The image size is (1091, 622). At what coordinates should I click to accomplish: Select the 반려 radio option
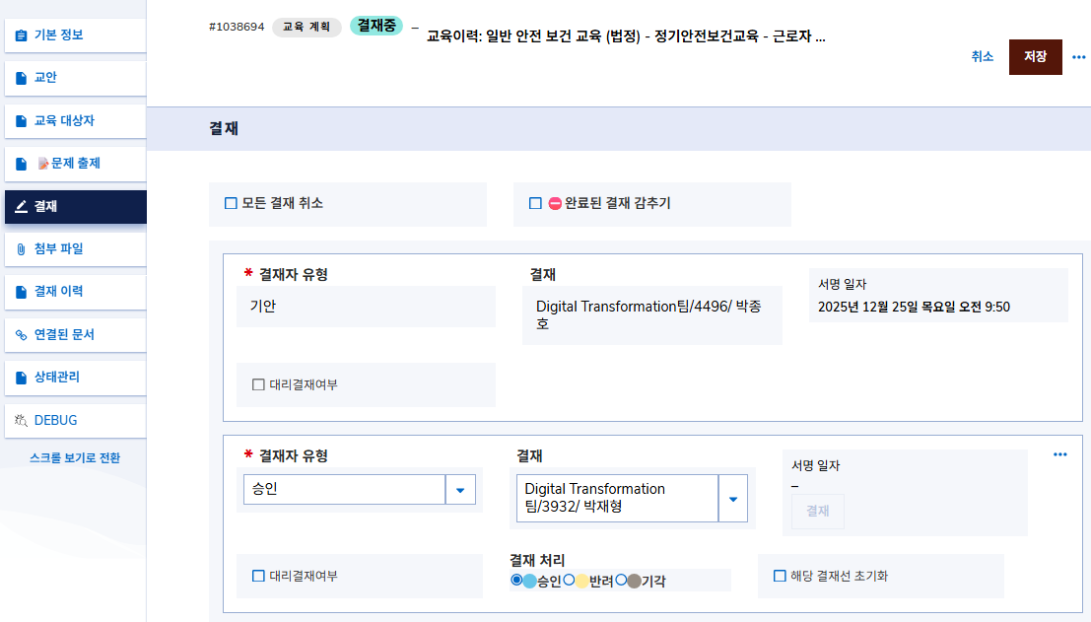569,581
